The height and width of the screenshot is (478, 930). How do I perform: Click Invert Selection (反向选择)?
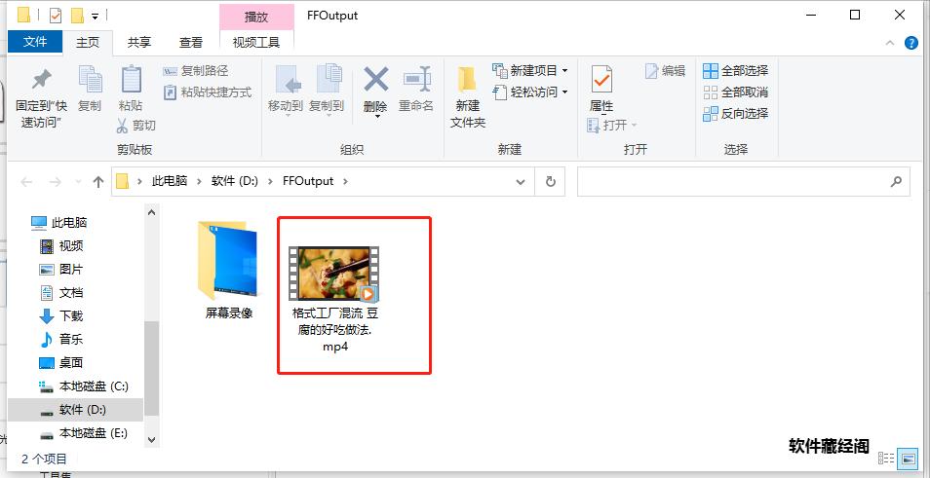(735, 113)
